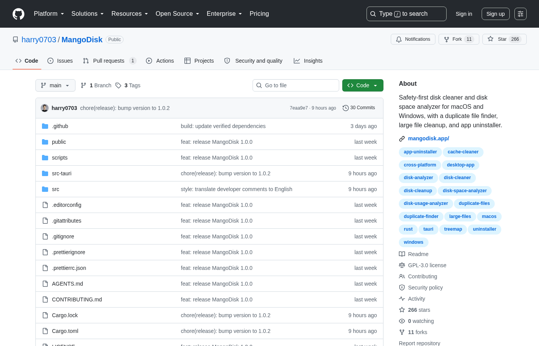539x346 pixels.
Task: Open the main branch selector dropdown
Action: [55, 85]
